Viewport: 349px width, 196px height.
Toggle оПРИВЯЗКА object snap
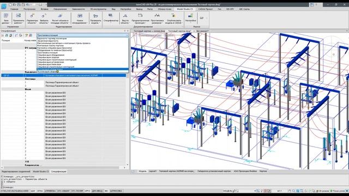point(50,191)
